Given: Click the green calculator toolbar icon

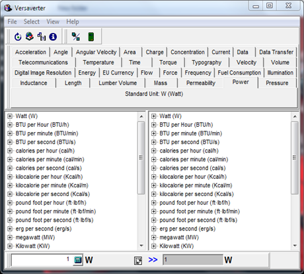Looking at the screenshot, I should [91, 36].
